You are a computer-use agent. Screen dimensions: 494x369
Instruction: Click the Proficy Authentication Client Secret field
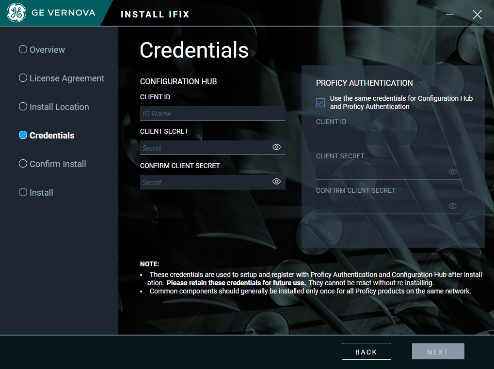pos(389,172)
